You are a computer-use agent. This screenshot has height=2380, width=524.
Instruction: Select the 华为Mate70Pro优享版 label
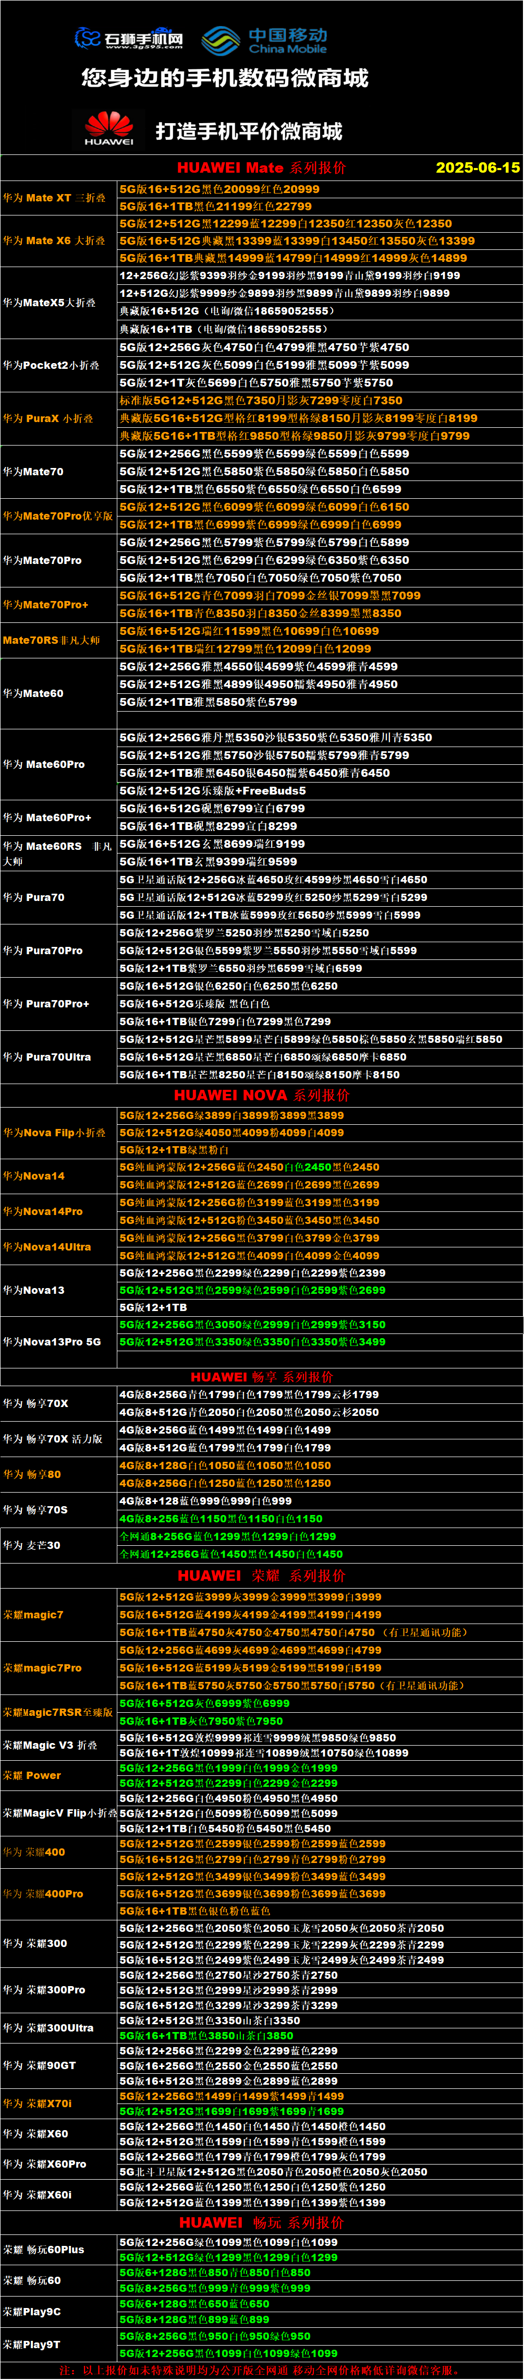(x=58, y=515)
